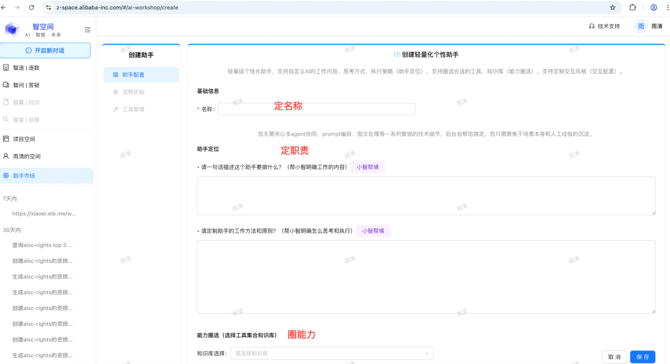Open history item https://xiaoer.ele.me/w...
The width and height of the screenshot is (670, 364).
44,214
